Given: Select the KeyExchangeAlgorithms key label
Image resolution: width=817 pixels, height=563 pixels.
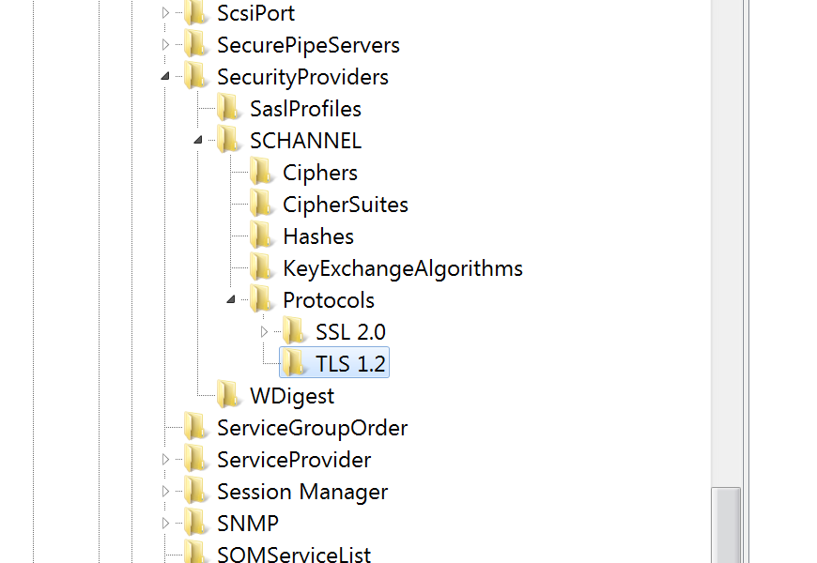Looking at the screenshot, I should (402, 268).
